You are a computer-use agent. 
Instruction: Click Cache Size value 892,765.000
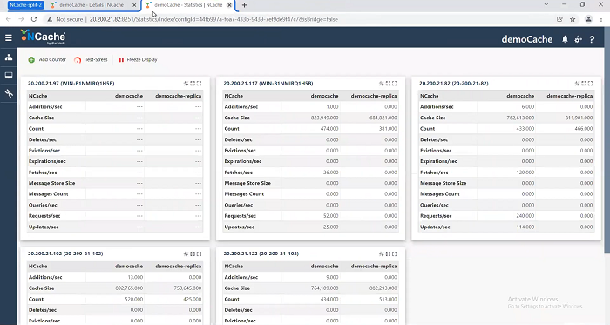click(x=129, y=288)
